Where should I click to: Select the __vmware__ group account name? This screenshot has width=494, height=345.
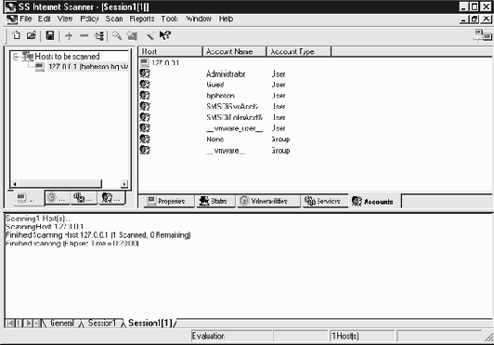coord(226,151)
